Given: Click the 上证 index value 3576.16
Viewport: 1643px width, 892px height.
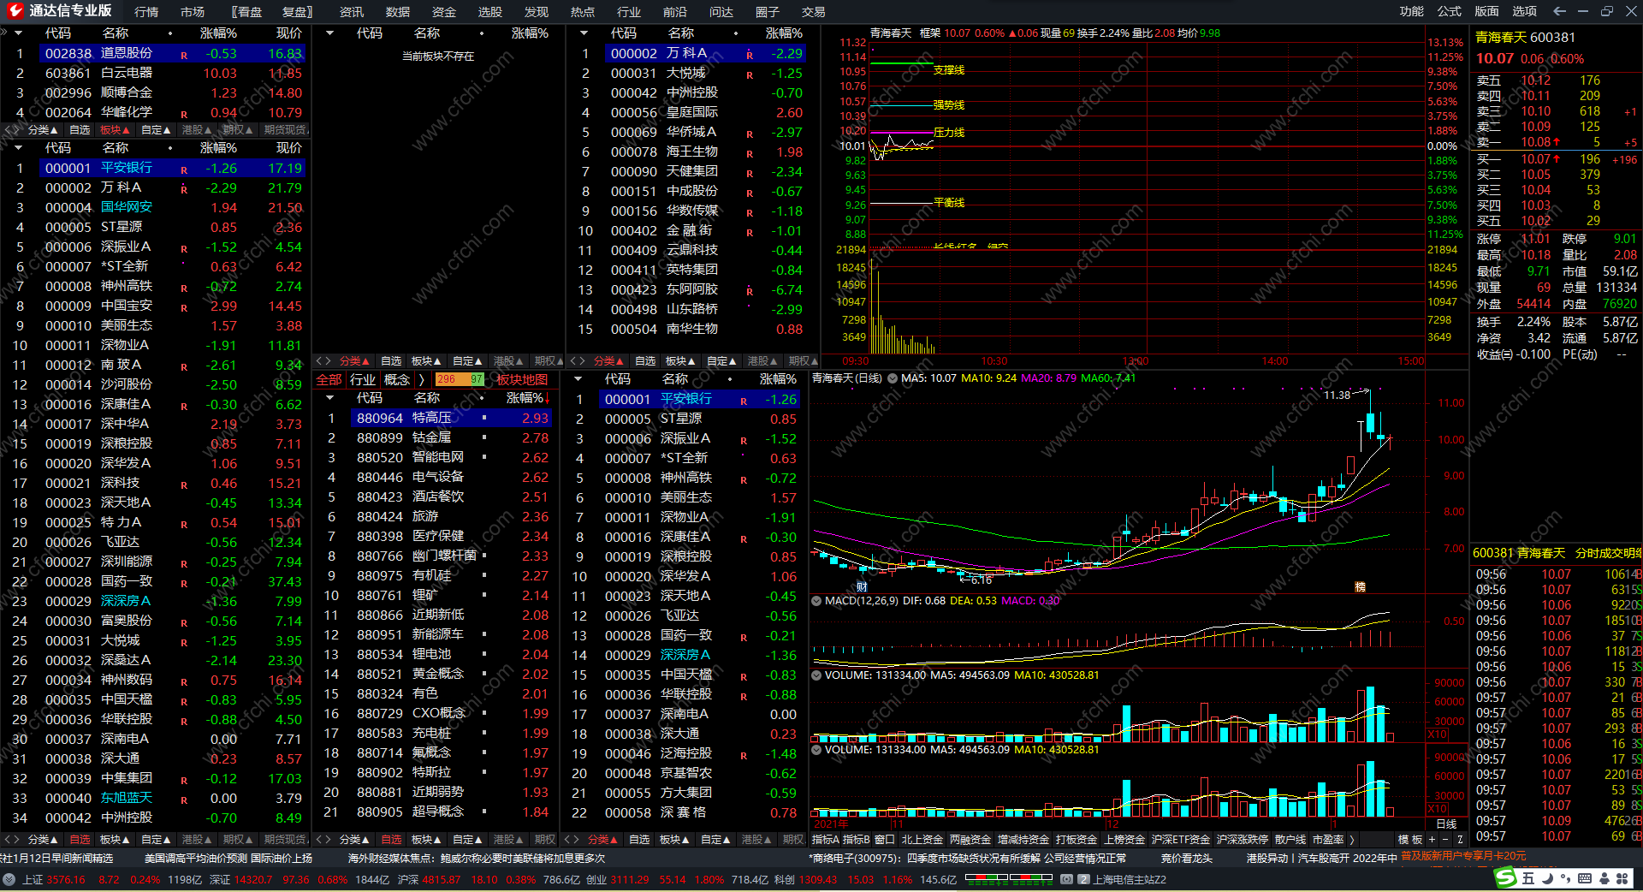Looking at the screenshot, I should 66,879.
